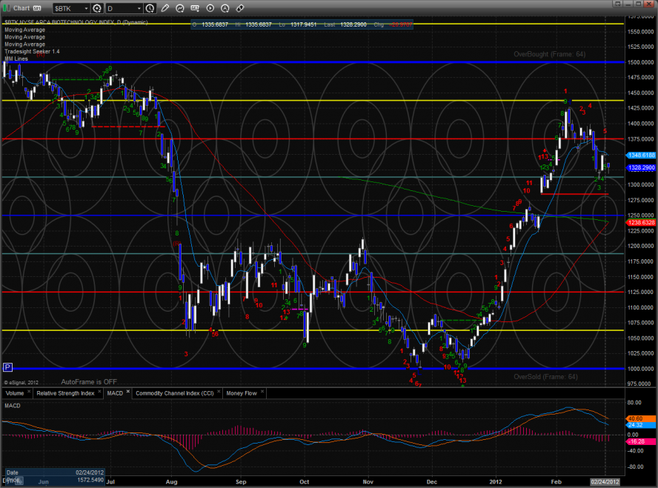Click the link icon in chart toolbar
Screen dimensions: 658x488
coord(241,8)
